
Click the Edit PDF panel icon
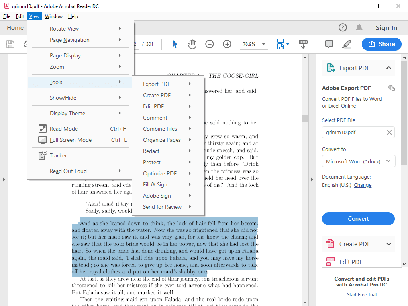330,262
